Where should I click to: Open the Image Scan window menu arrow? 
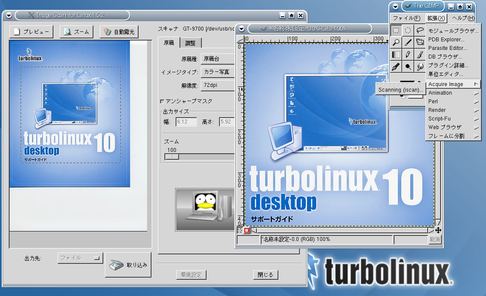pos(9,15)
